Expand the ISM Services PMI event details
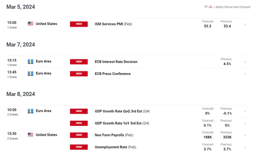Screen dimensions: 265x157 pyautogui.click(x=245, y=24)
